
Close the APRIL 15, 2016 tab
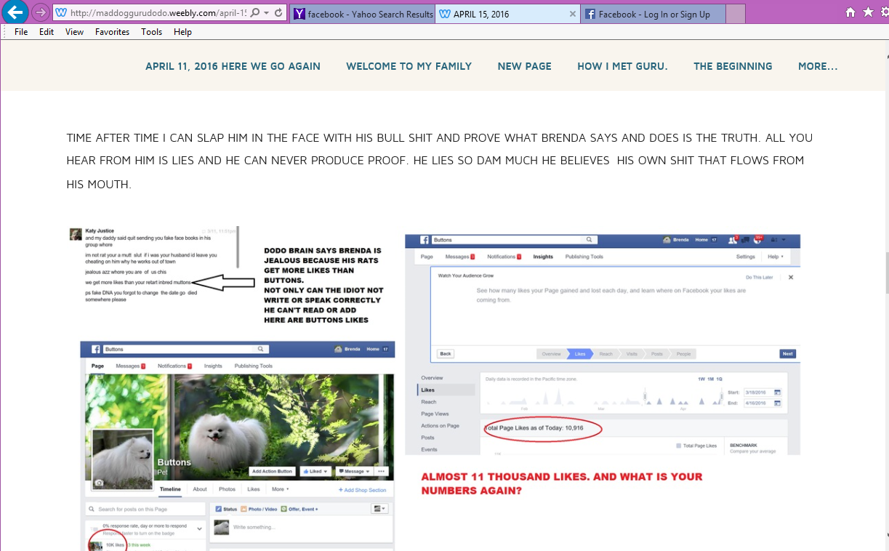(573, 14)
